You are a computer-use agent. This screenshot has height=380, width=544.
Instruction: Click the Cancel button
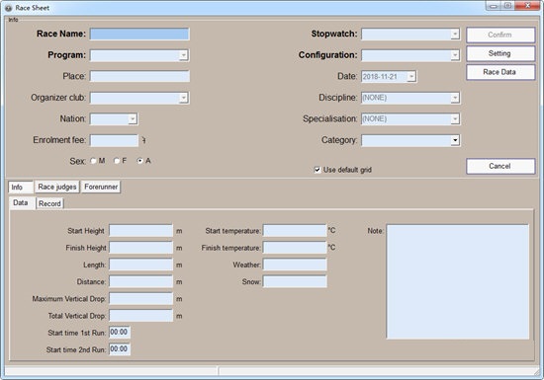[x=500, y=166]
